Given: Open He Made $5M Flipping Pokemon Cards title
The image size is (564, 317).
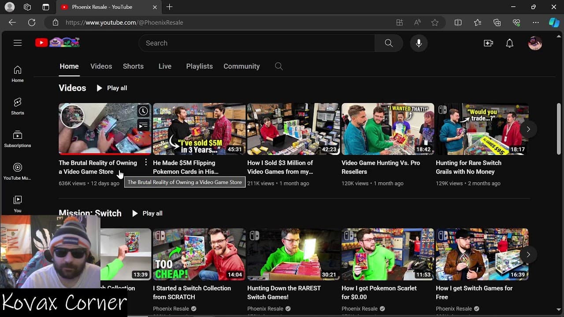Looking at the screenshot, I should (186, 167).
